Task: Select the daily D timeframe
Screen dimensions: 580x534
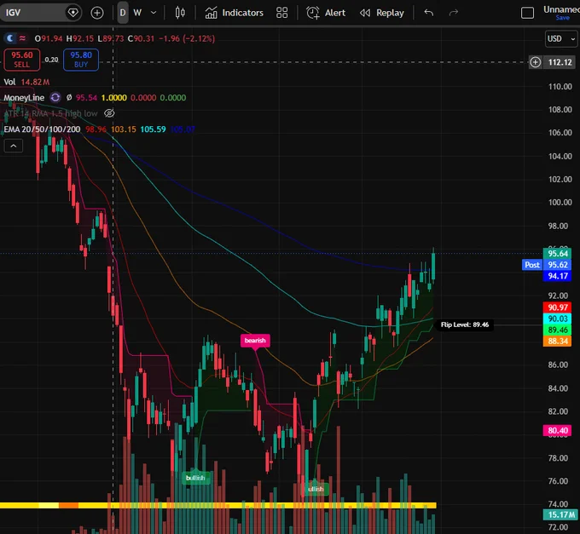Action: pyautogui.click(x=123, y=13)
